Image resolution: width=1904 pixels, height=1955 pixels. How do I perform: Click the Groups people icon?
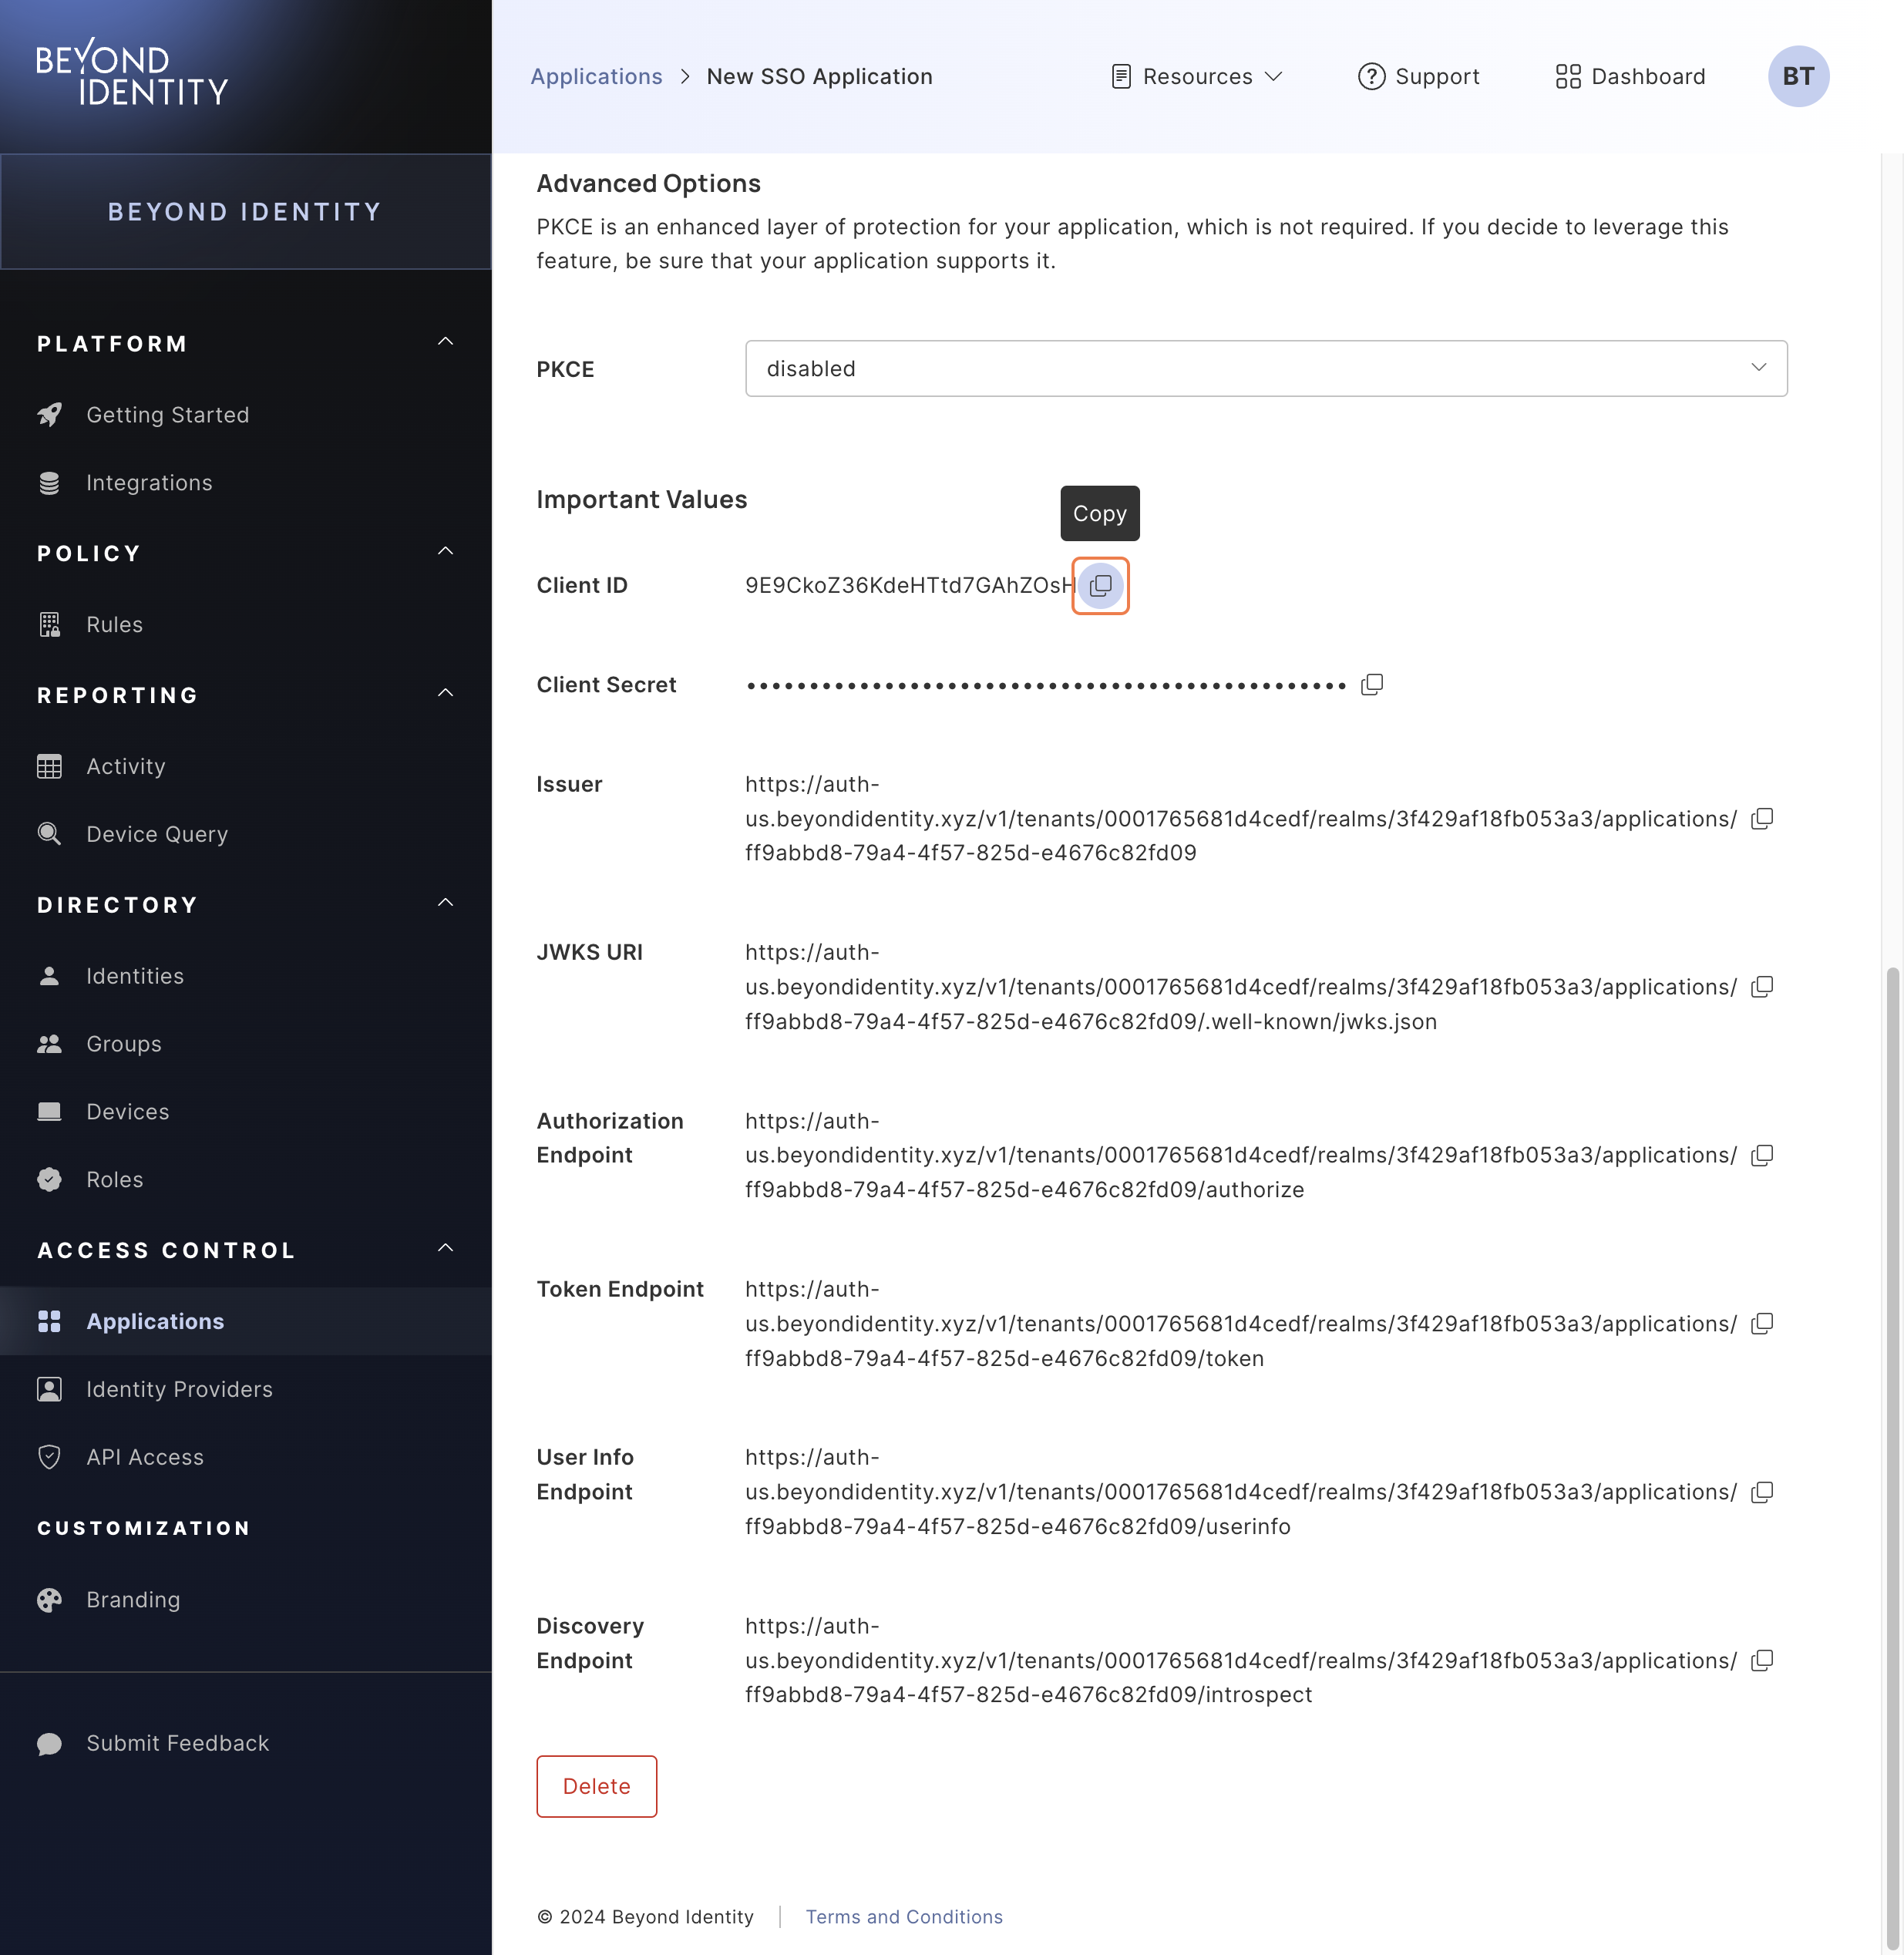(49, 1044)
